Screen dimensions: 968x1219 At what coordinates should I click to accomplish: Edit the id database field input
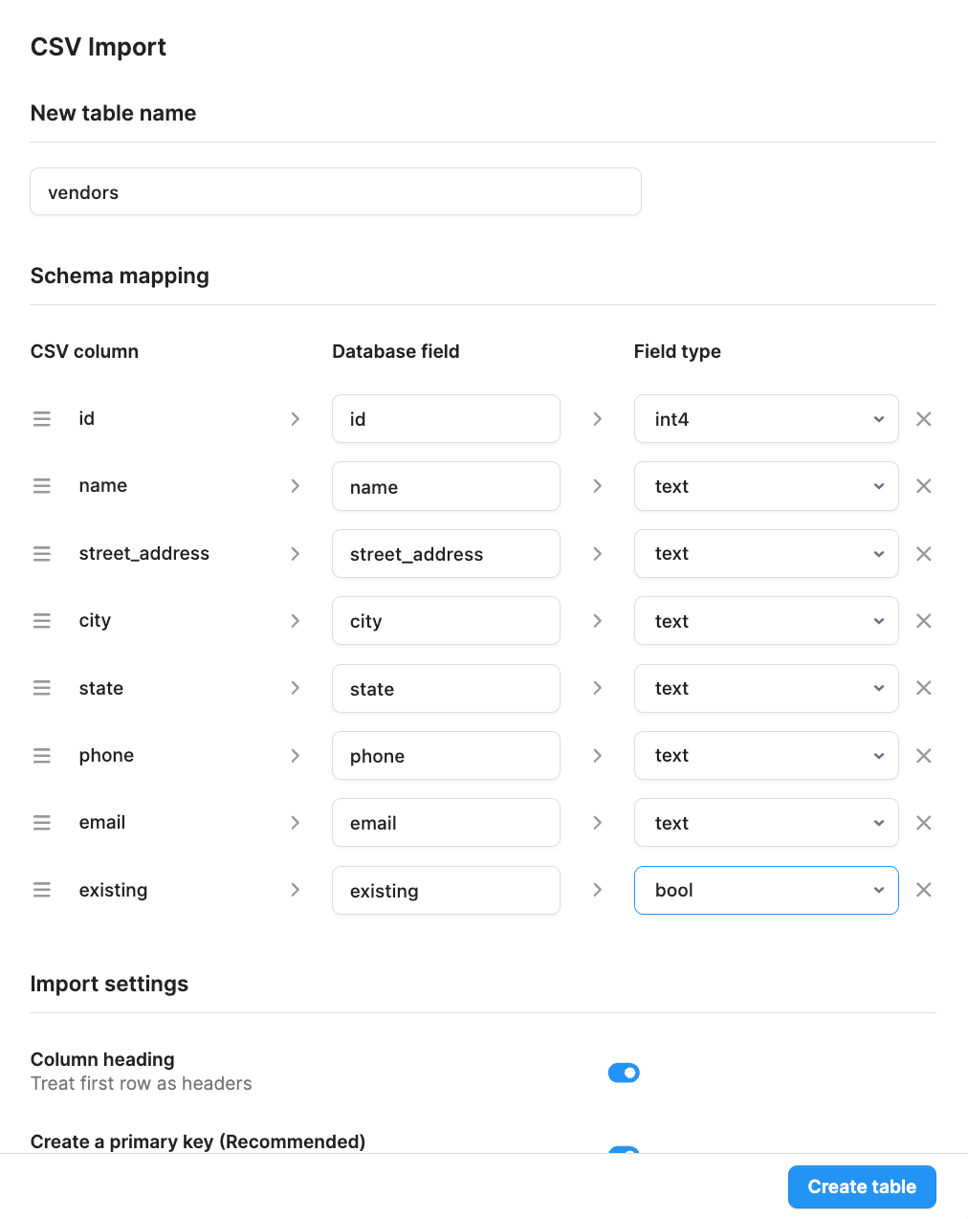(446, 419)
